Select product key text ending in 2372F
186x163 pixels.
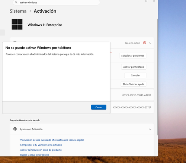click(132, 108)
